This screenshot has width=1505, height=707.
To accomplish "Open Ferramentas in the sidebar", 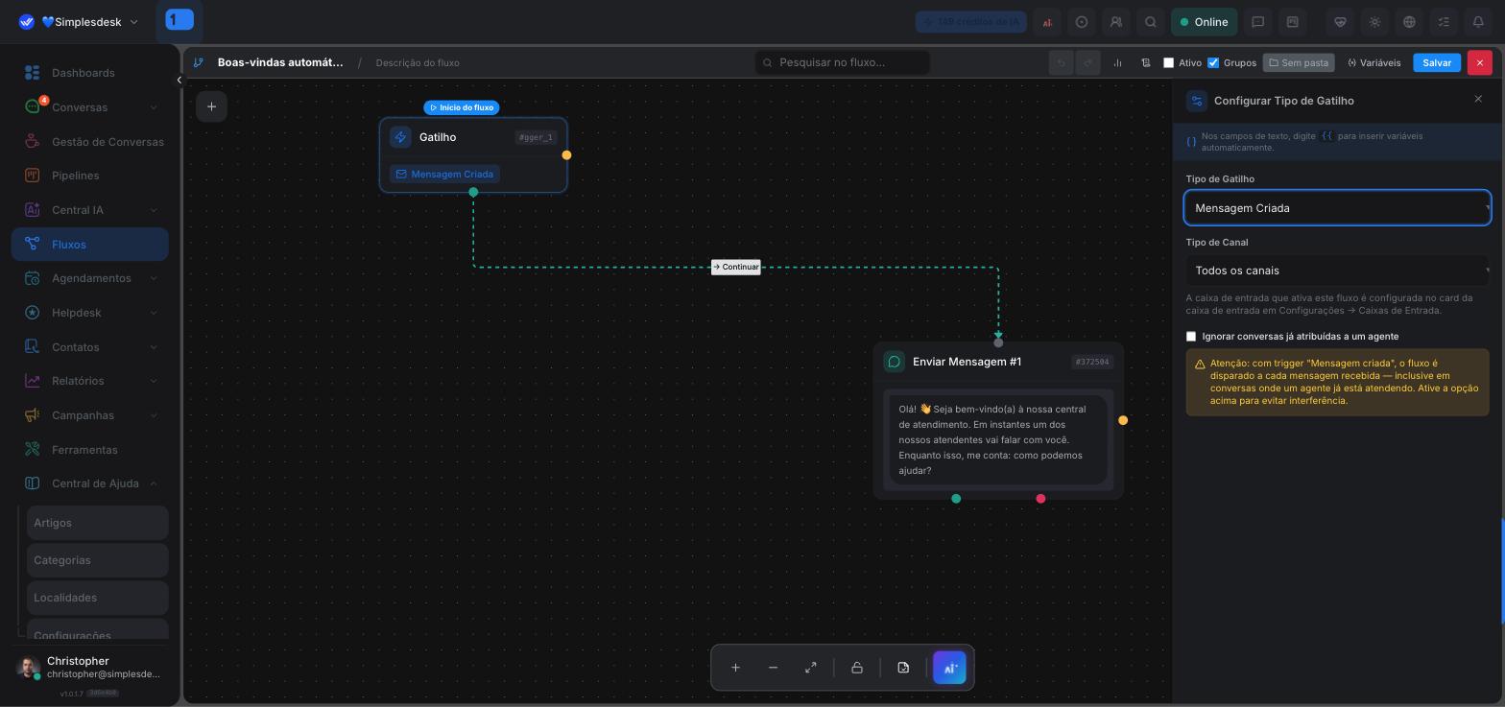I will coord(90,450).
